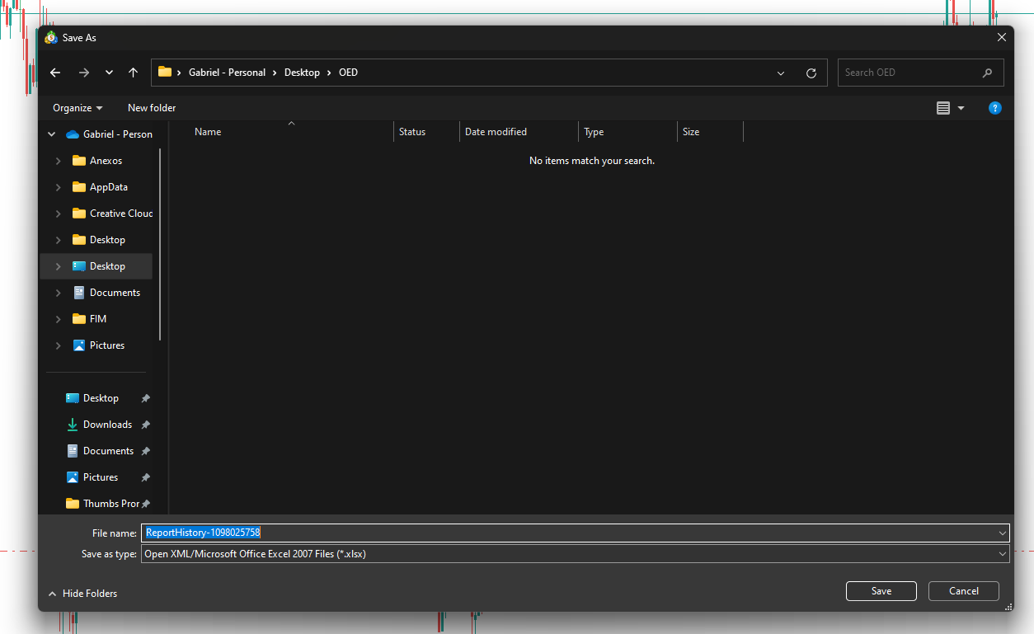Viewport: 1034px width, 634px height.
Task: Click the File name input field
Action: tap(569, 533)
